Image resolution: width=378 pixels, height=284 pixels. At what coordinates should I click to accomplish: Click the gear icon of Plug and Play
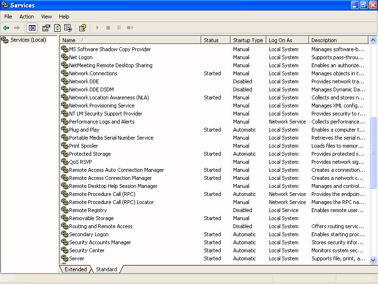pos(65,129)
